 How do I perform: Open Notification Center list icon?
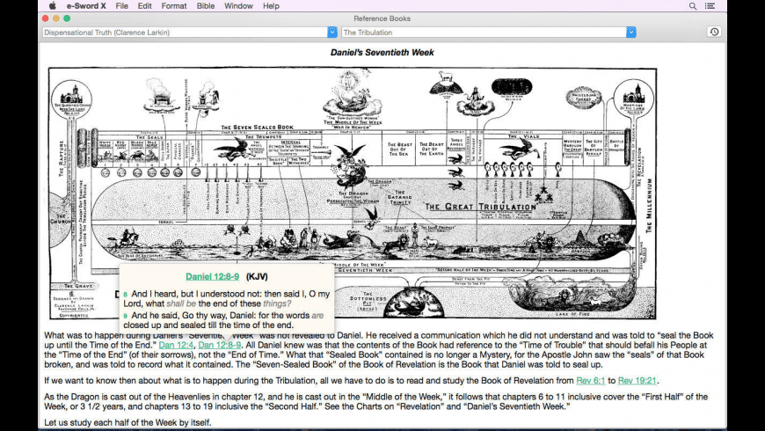(710, 6)
